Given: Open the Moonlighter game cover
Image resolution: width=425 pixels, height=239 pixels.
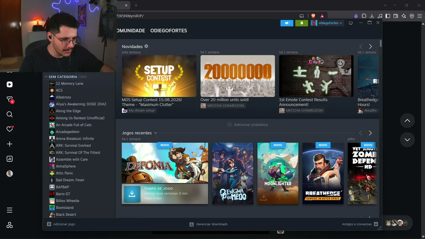Looking at the screenshot, I should tap(278, 173).
